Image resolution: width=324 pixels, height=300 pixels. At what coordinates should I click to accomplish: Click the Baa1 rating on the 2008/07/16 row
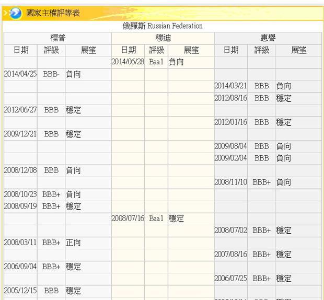156,218
